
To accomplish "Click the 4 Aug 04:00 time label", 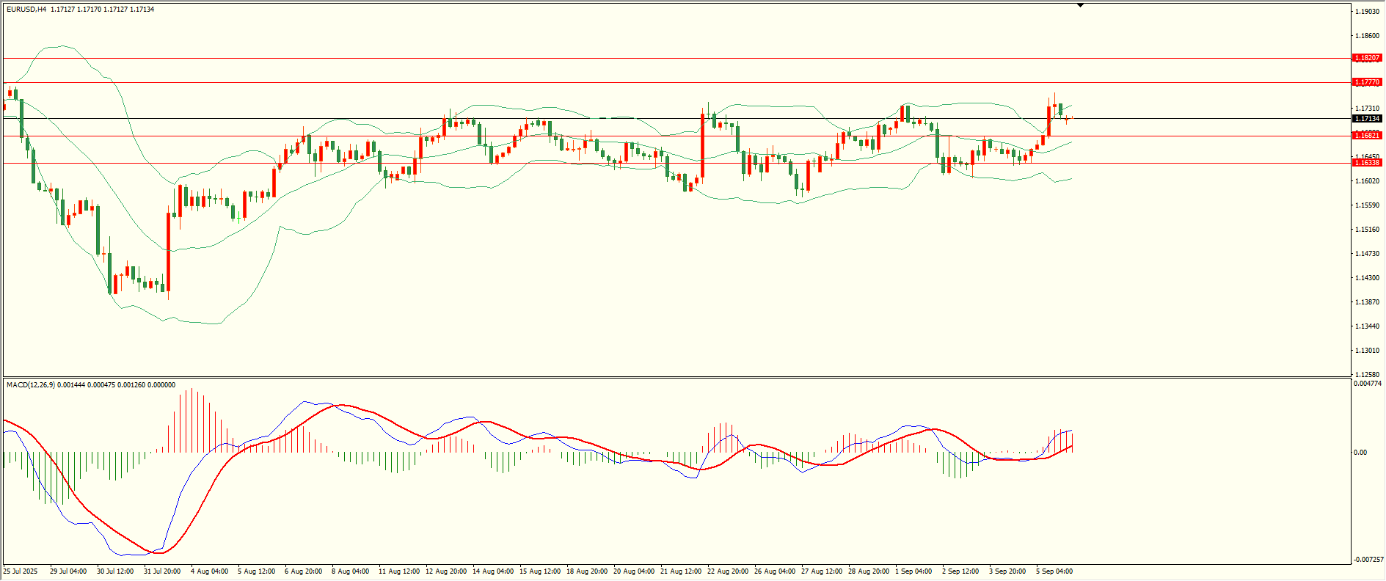I will click(x=209, y=571).
